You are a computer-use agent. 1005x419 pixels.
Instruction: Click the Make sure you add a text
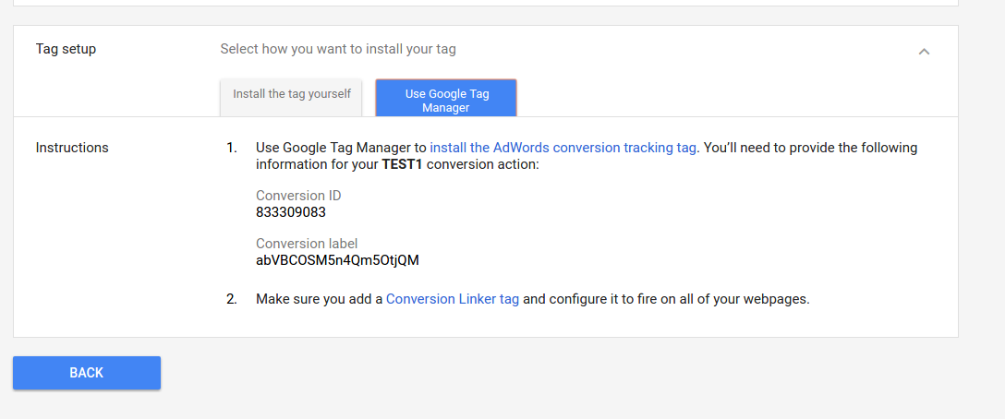pos(320,299)
